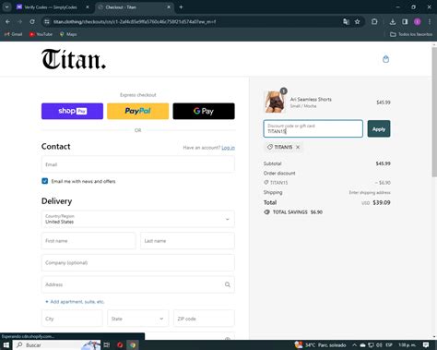This screenshot has width=437, height=350.
Task: Pay with Shop Pay button
Action: pos(72,111)
